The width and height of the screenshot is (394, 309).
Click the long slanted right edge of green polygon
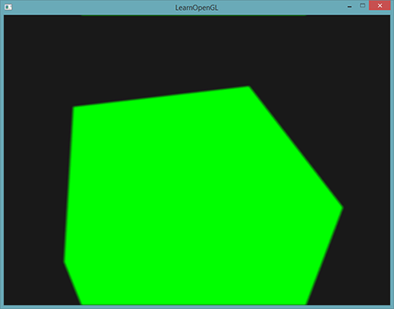click(295, 147)
